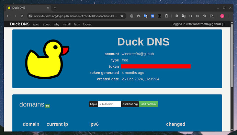Image resolution: width=237 pixels, height=135 pixels.
Task: Click logout in the nav bar
Action: [x=87, y=24]
